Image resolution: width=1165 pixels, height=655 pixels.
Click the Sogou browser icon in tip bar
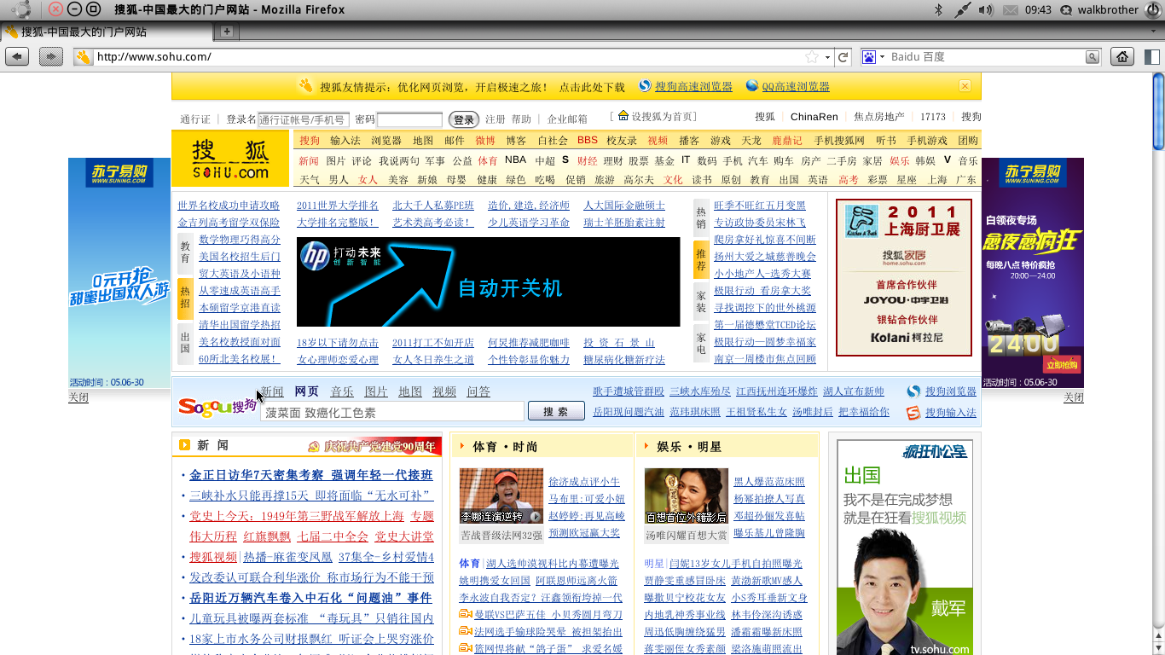point(645,86)
